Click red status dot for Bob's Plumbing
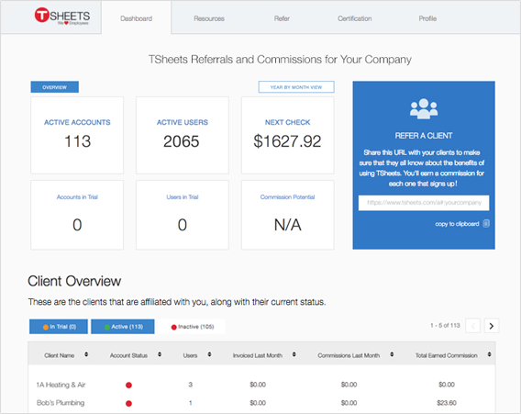 128,403
